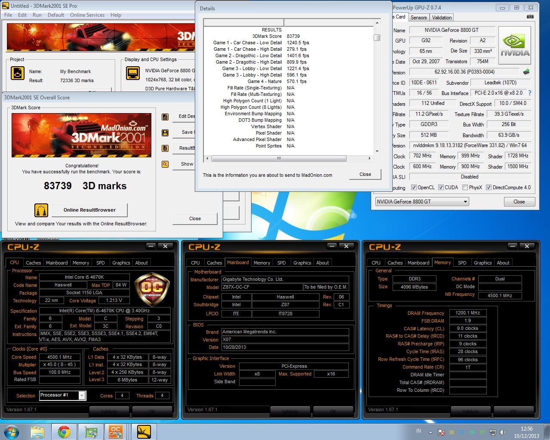
Task: Open the File menu in 3DMark2001
Action: point(8,15)
